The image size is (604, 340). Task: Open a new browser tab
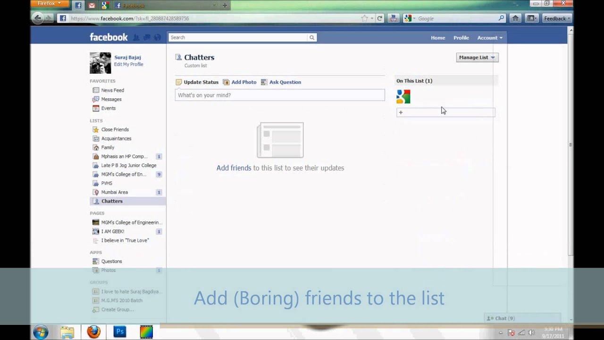coord(225,6)
